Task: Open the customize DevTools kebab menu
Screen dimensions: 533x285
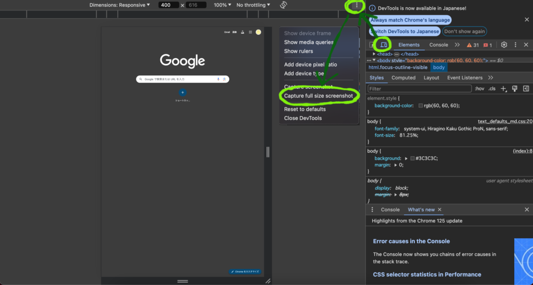Action: [x=515, y=45]
